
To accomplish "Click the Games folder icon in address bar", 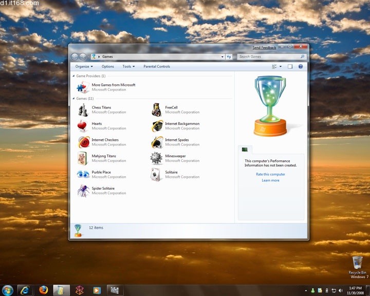I will (94, 57).
